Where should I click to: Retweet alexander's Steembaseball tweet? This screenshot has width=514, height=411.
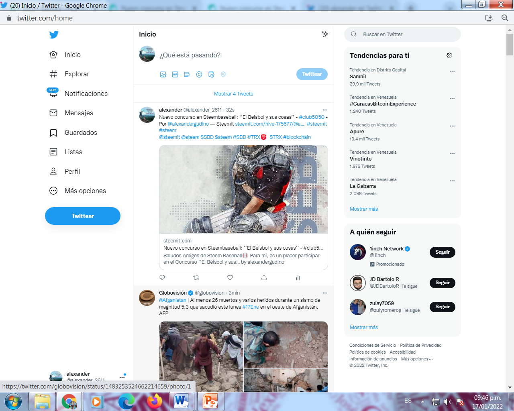coord(196,277)
